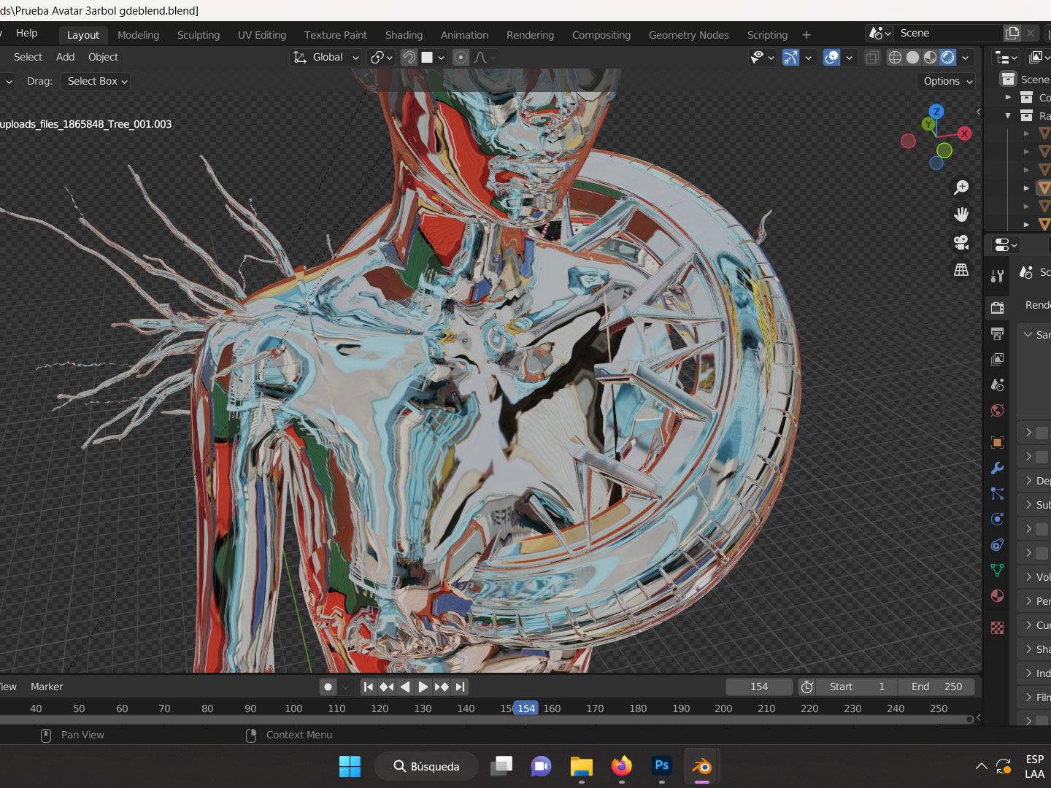Screen dimensions: 1051x788
Task: Toggle the X-ray view button
Action: point(872,58)
